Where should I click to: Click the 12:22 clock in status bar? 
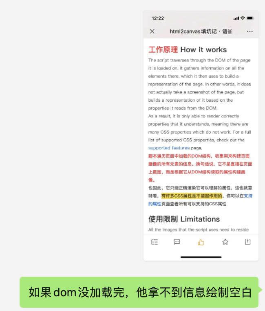click(x=158, y=18)
